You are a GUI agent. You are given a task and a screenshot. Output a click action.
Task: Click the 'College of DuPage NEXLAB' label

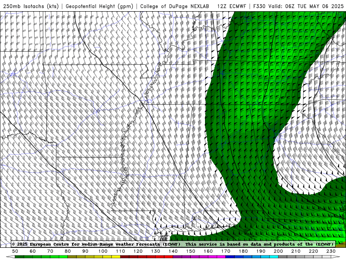coord(175,6)
